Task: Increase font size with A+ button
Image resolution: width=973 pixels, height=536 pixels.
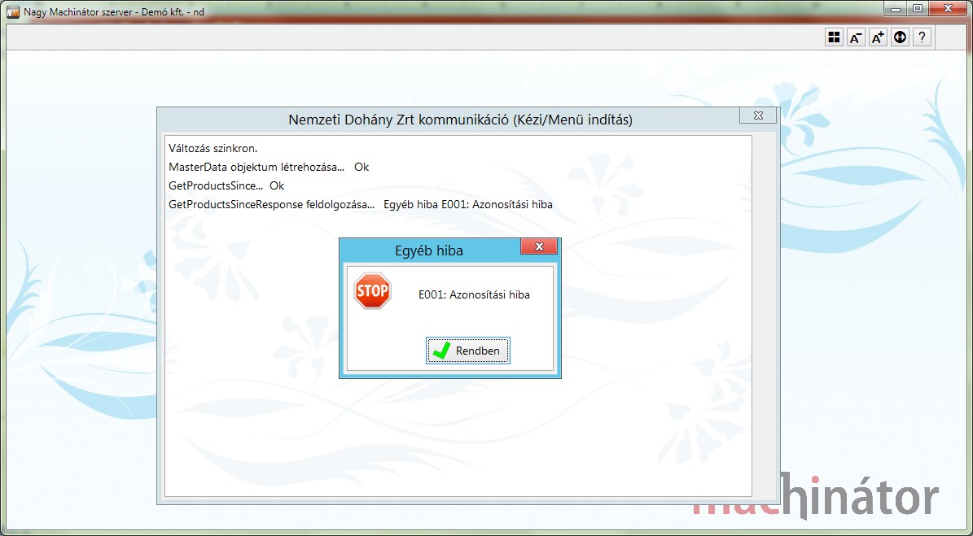Action: point(878,37)
